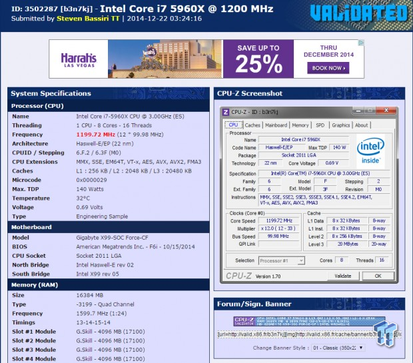The width and height of the screenshot is (413, 363).
Task: Click the Revision M0 field
Action: pos(378,189)
